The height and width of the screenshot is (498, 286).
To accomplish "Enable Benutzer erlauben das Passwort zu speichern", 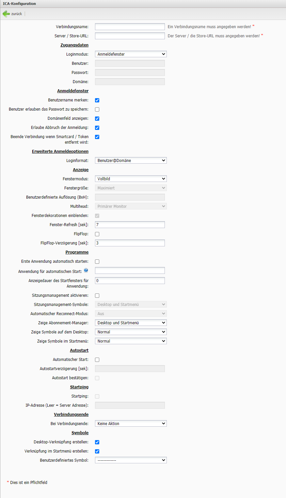I will pos(97,110).
